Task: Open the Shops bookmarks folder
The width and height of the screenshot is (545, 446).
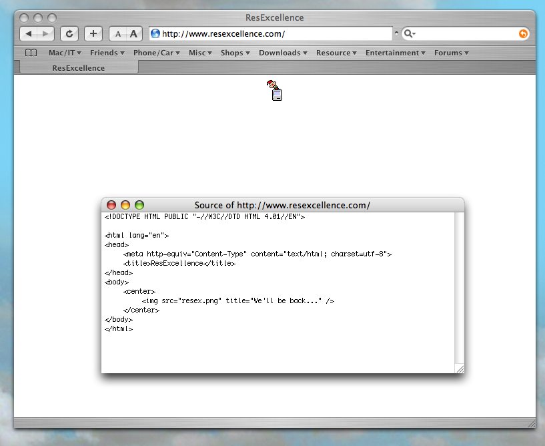Action: tap(235, 53)
